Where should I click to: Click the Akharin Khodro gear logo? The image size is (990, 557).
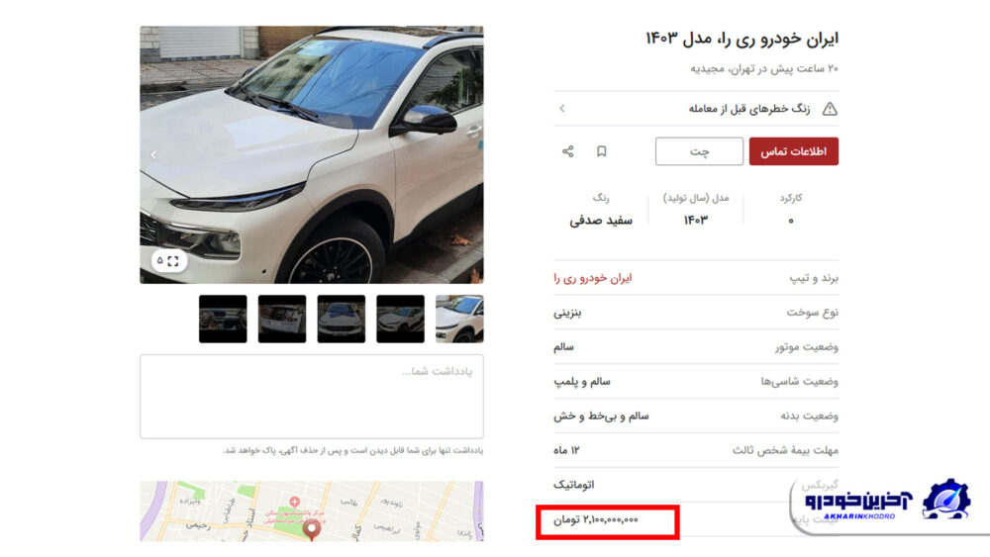pyautogui.click(x=945, y=499)
